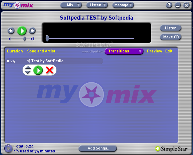Delete the song with the red X
This screenshot has height=155, width=193.
pos(49,70)
